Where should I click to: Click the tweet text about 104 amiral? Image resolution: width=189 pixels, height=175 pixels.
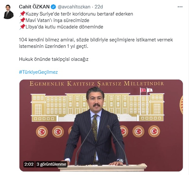(96, 43)
